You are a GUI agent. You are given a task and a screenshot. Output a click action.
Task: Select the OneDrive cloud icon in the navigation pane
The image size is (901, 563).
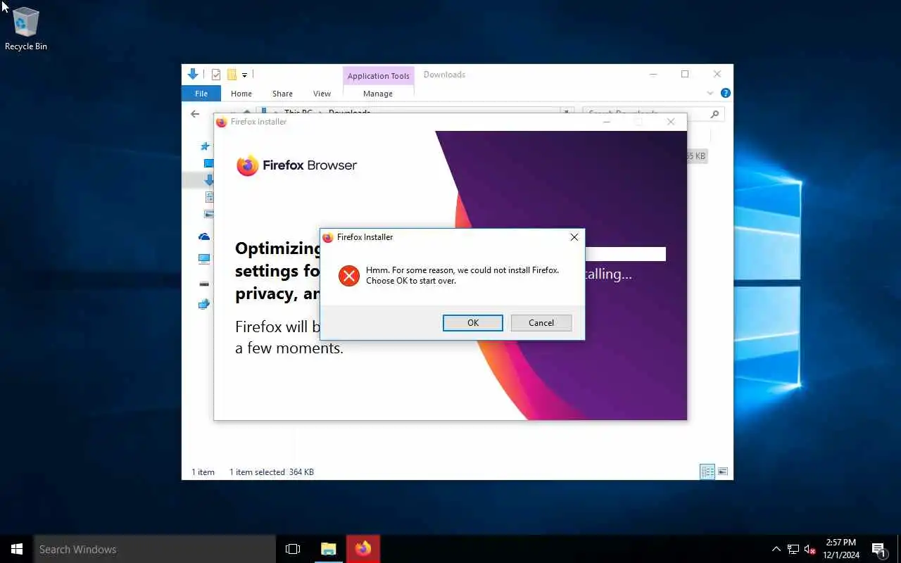pyautogui.click(x=204, y=237)
